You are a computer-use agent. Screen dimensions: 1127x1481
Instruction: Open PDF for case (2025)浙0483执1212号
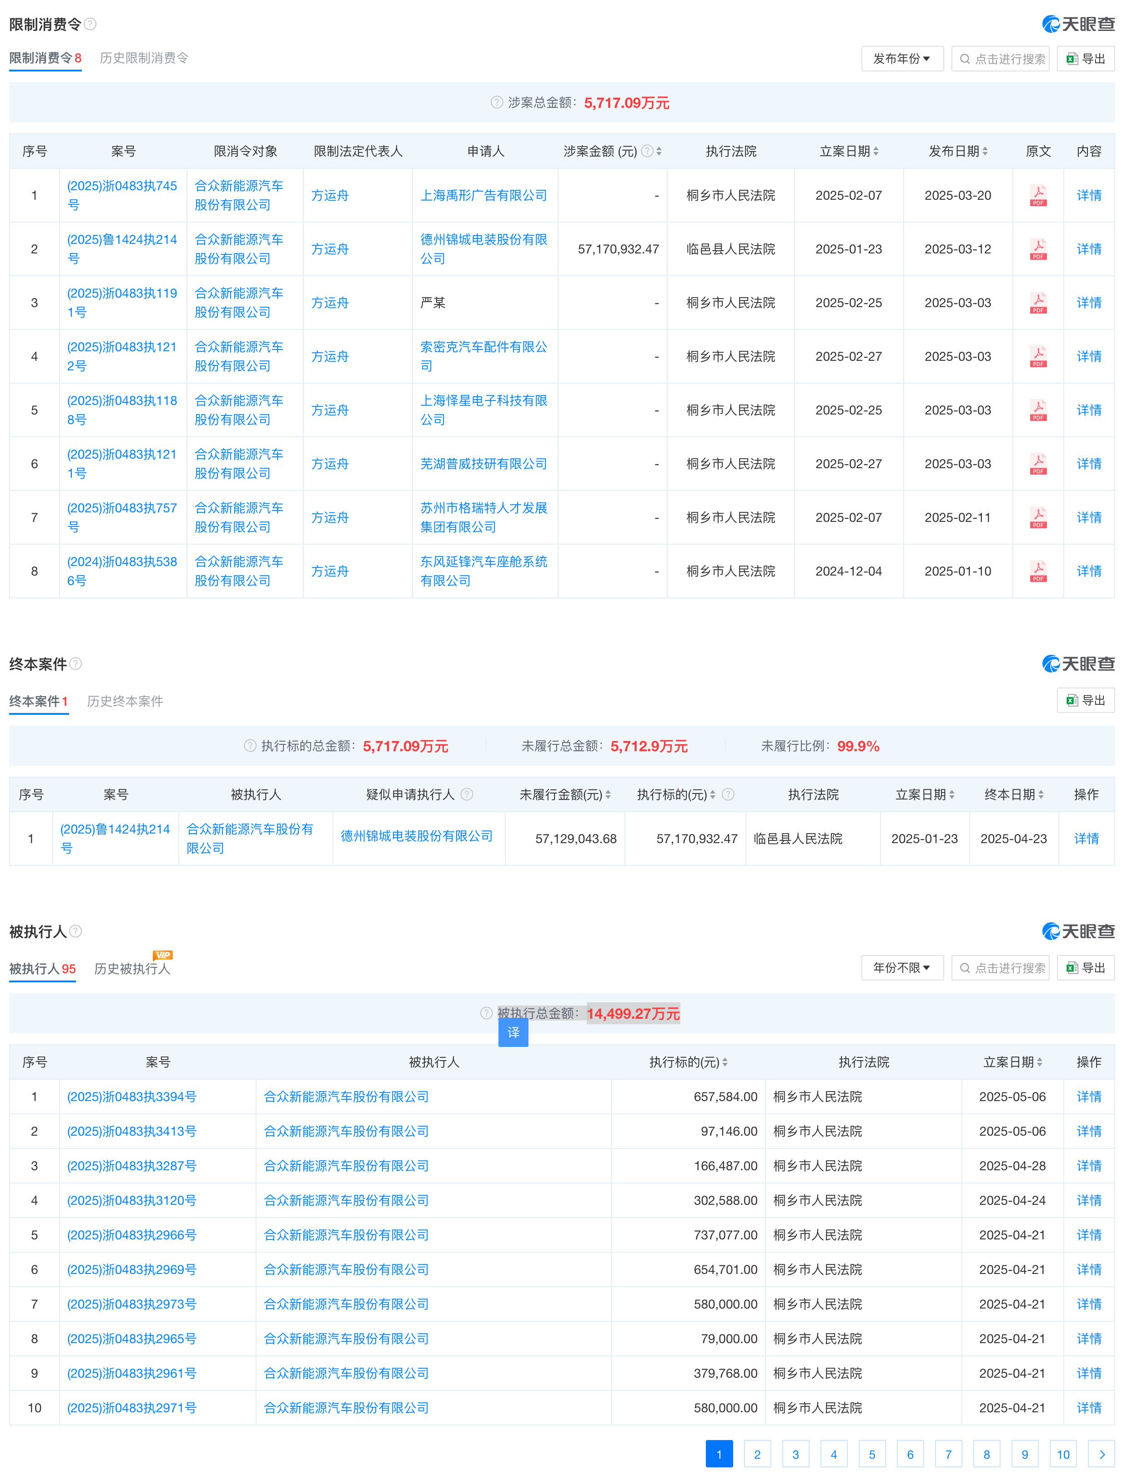(x=1038, y=356)
